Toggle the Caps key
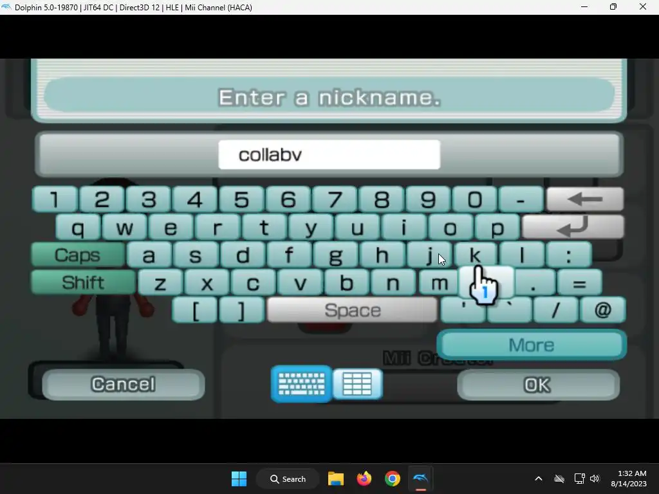659x494 pixels. point(78,255)
